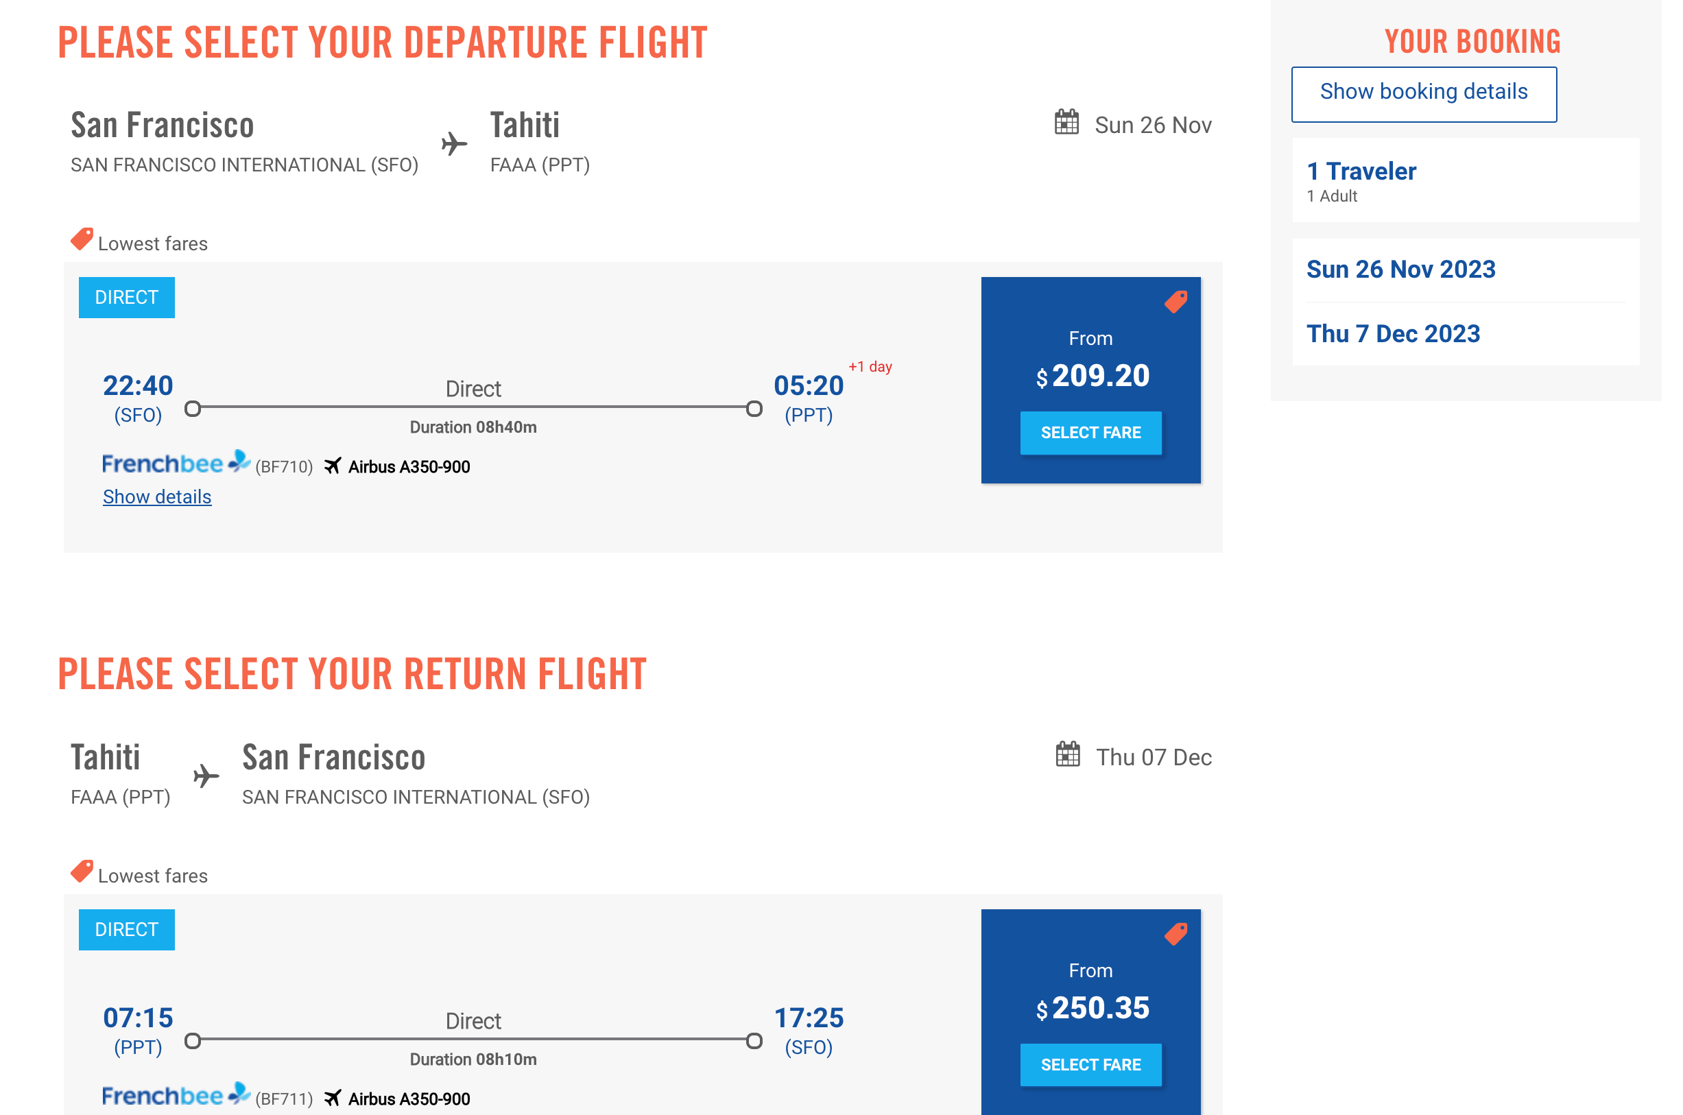
Task: Open the 1 Traveler booking section
Action: tap(1361, 172)
